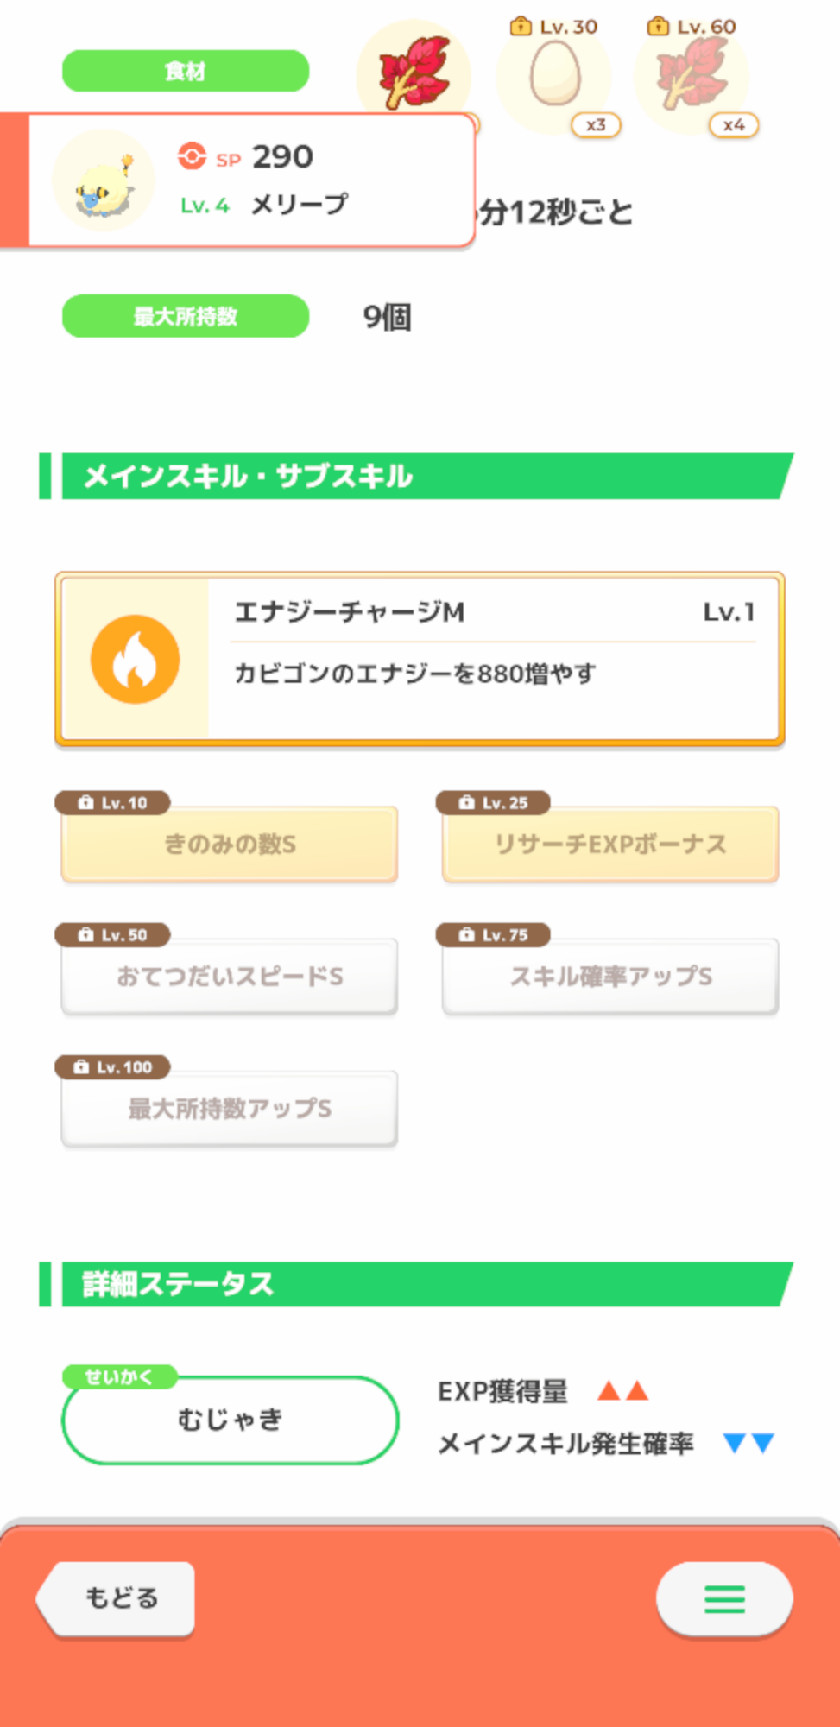Image resolution: width=840 pixels, height=1727 pixels.
Task: Tap the orange flame main skill icon
Action: (136, 659)
